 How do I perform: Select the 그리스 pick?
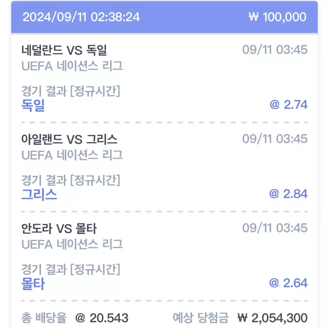pyautogui.click(x=39, y=194)
